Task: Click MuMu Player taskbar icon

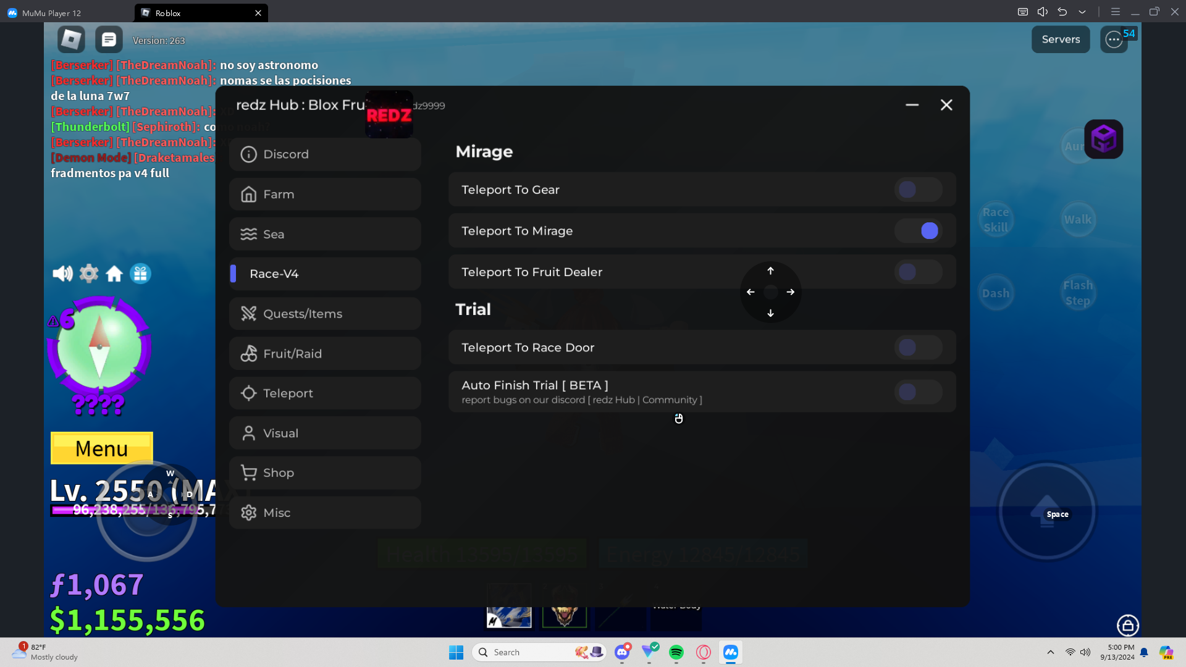Action: [731, 652]
